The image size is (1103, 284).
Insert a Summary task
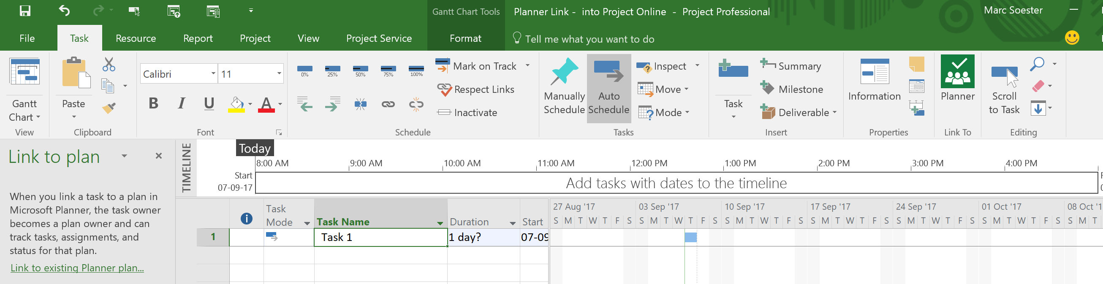pyautogui.click(x=791, y=65)
